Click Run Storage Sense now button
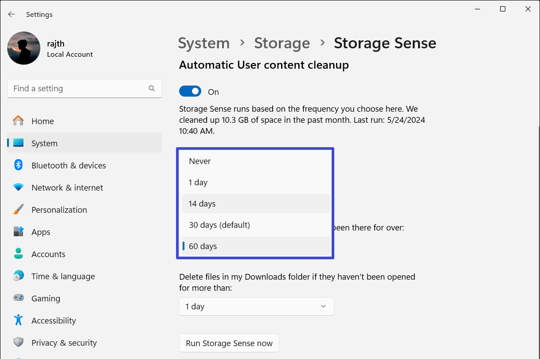 [x=229, y=343]
